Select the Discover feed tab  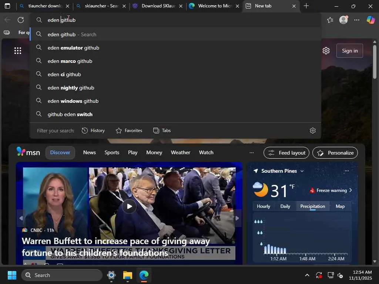click(x=60, y=153)
